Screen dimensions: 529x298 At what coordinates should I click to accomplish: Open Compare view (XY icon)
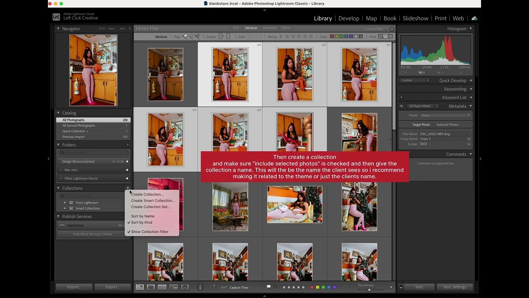162,287
